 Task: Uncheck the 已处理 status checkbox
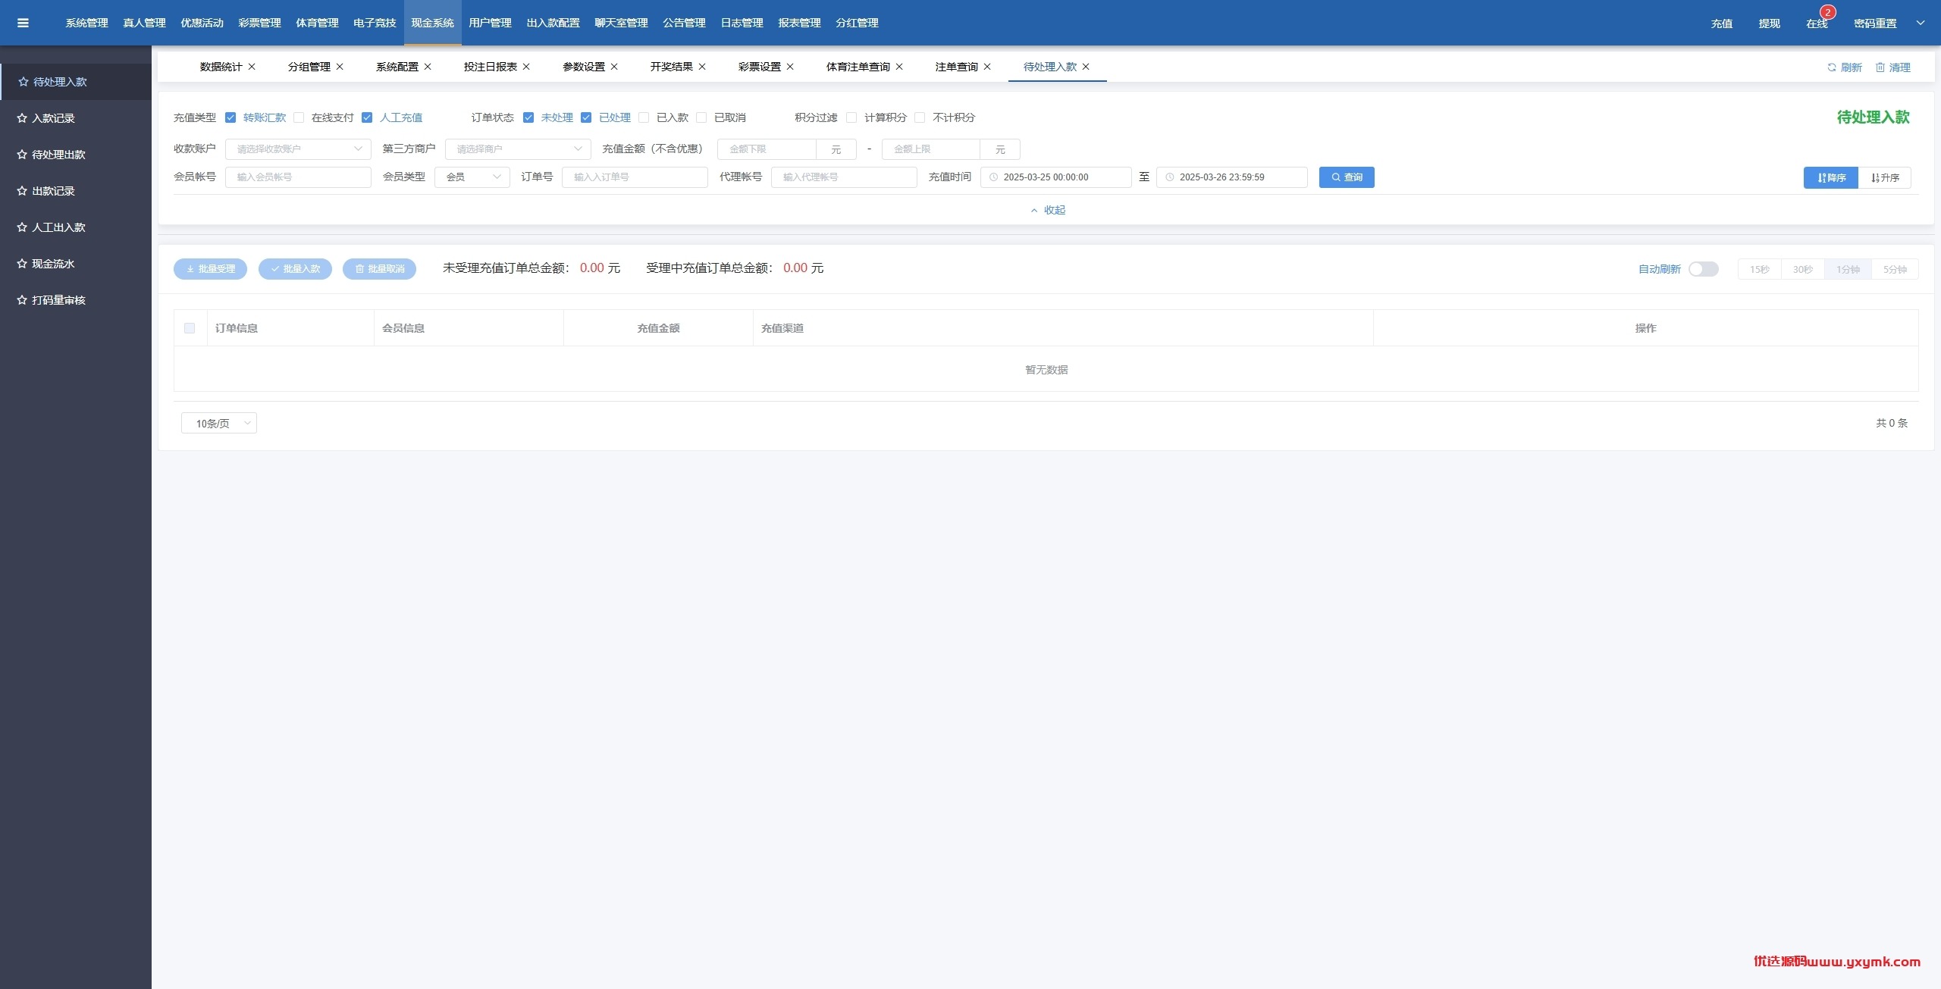click(x=586, y=117)
